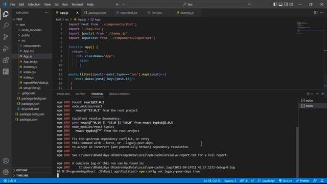Click errors and warnings count in status bar

click(x=10, y=180)
